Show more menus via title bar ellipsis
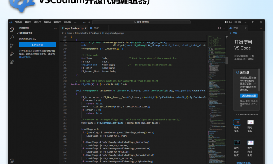This screenshot has height=164, width=273. [x=75, y=22]
